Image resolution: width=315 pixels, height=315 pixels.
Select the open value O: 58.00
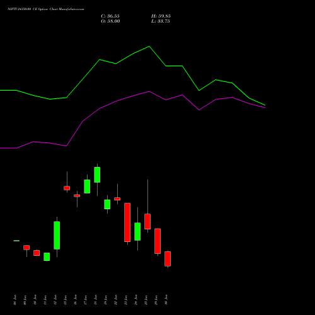pyautogui.click(x=110, y=21)
